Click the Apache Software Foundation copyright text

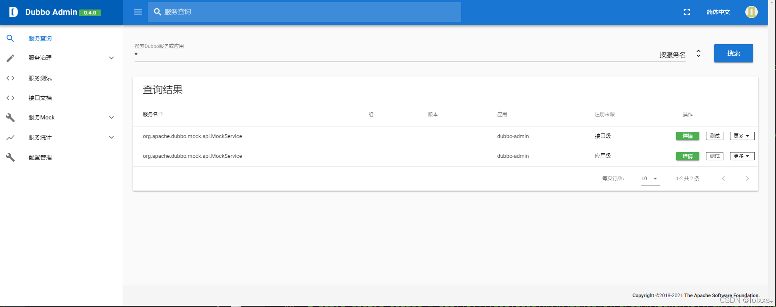click(696, 295)
